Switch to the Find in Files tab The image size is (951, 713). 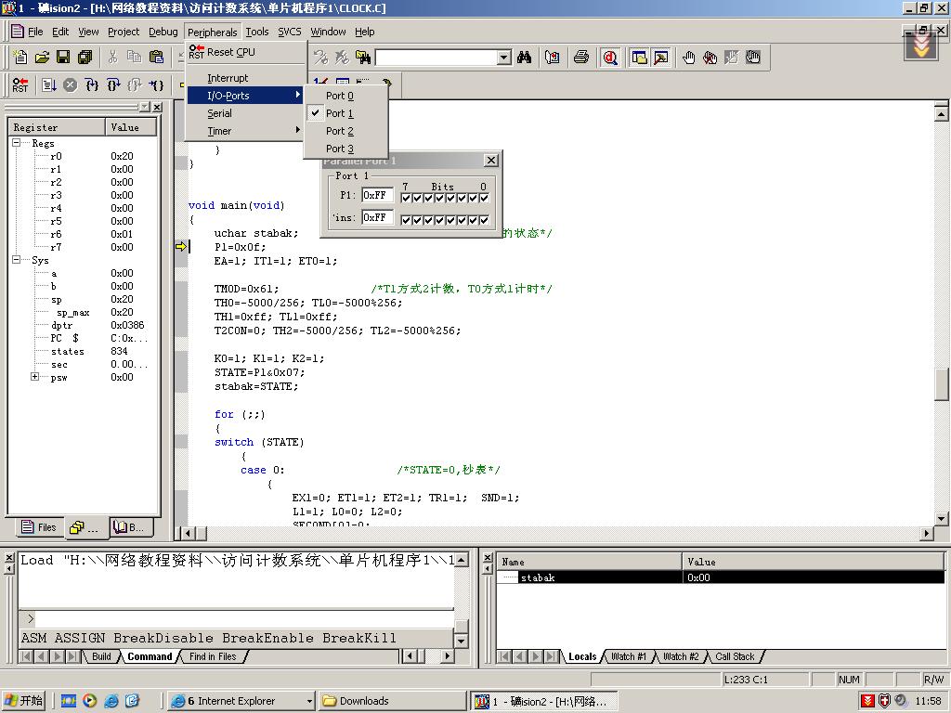(213, 656)
